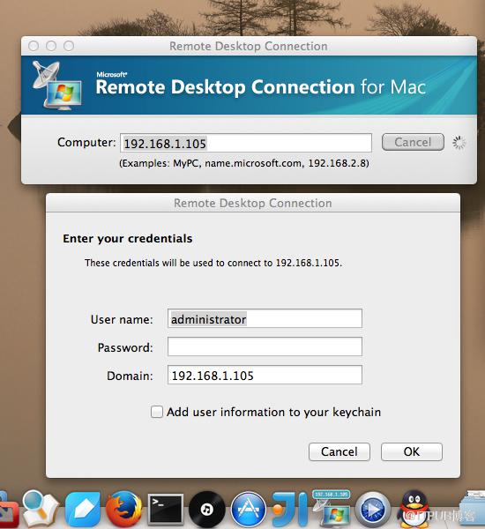The height and width of the screenshot is (529, 485).
Task: Click the satellite dish logo in the banner
Action: 56,86
